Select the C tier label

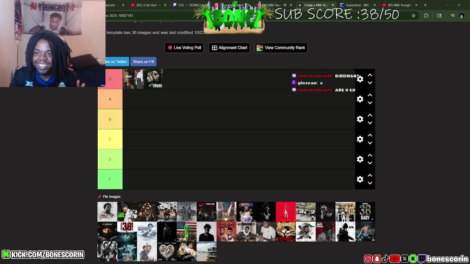coord(110,139)
